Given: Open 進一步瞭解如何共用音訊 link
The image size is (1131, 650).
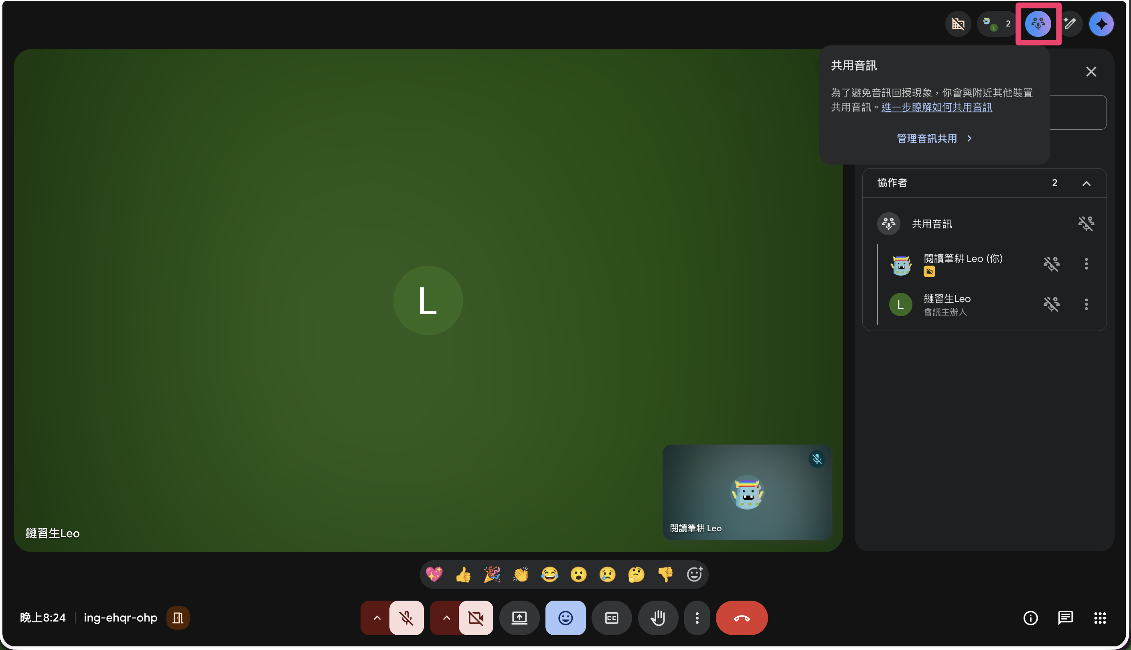Looking at the screenshot, I should (936, 107).
